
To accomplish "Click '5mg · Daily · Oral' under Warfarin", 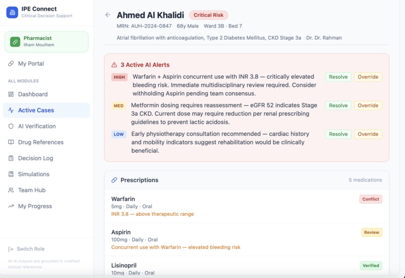I will [x=132, y=207].
